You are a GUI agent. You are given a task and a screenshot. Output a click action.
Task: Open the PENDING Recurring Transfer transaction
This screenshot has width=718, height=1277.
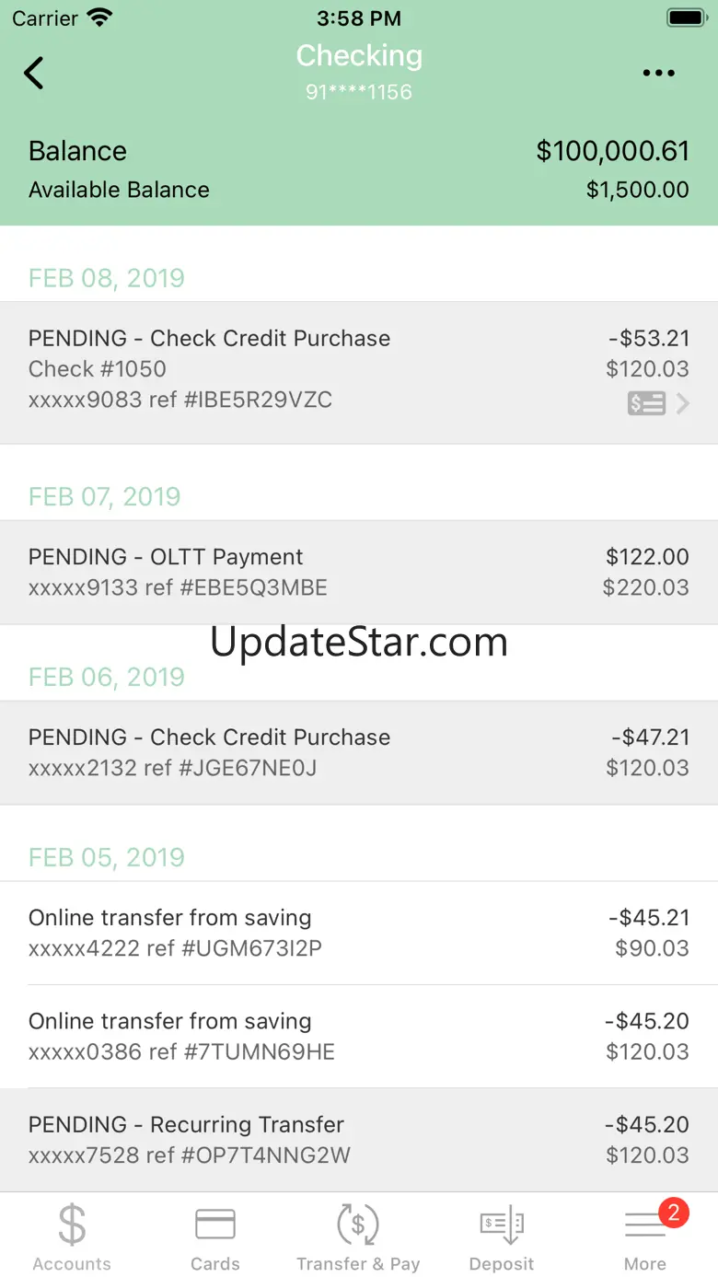tap(359, 1140)
